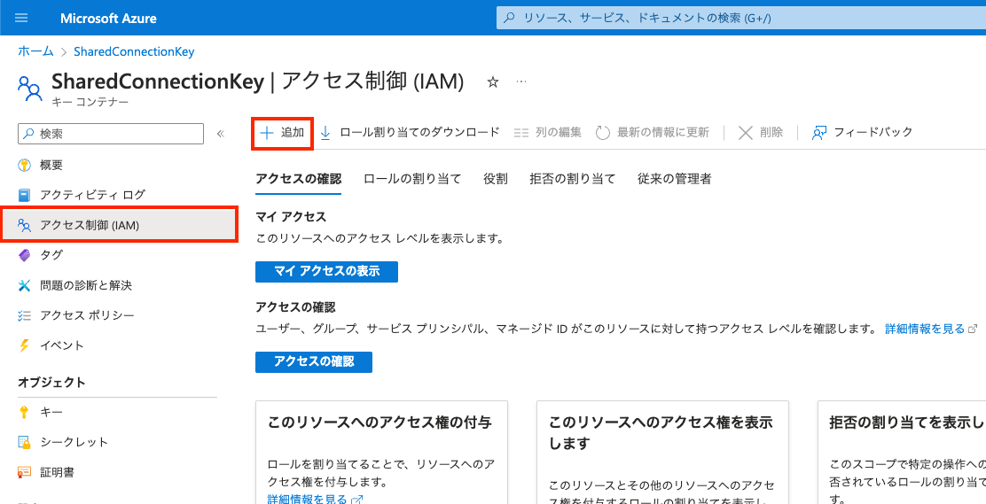Favorite the resource with the star icon

coord(493,81)
